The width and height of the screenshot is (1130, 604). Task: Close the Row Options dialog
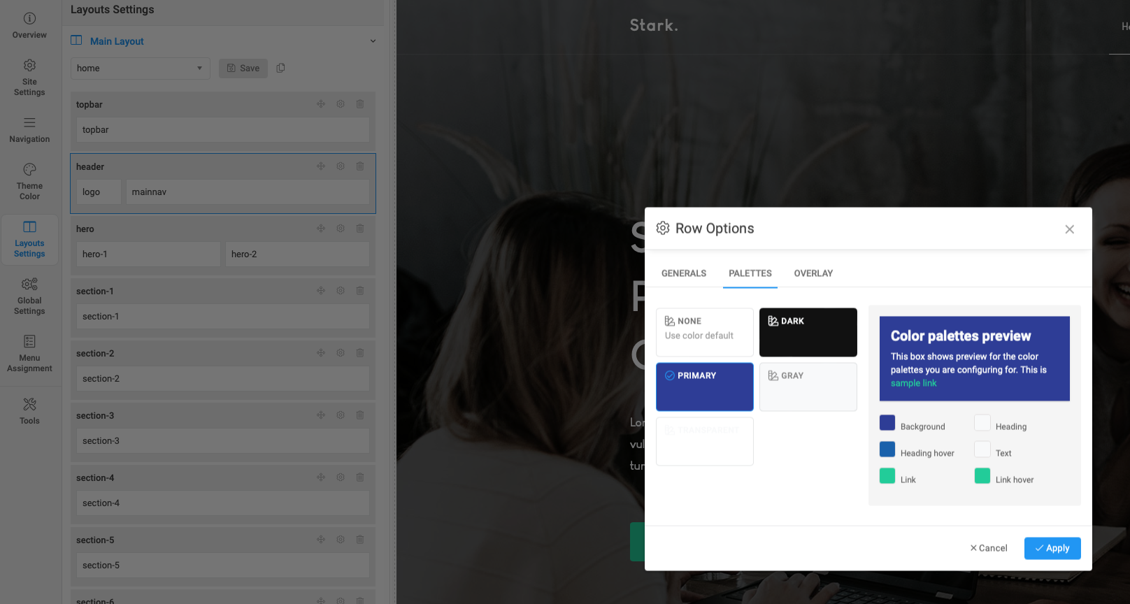click(x=1069, y=229)
